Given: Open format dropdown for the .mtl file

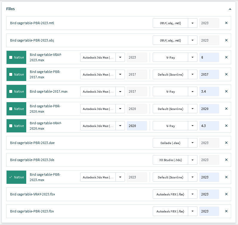Looking at the screenshot, I should pyautogui.click(x=193, y=23).
